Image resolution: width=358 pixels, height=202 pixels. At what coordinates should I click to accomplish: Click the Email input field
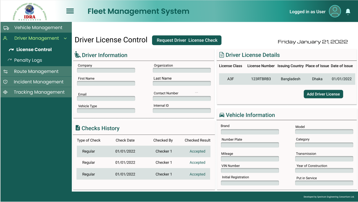(106, 98)
